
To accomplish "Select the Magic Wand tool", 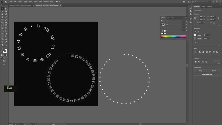I will 2,11.
